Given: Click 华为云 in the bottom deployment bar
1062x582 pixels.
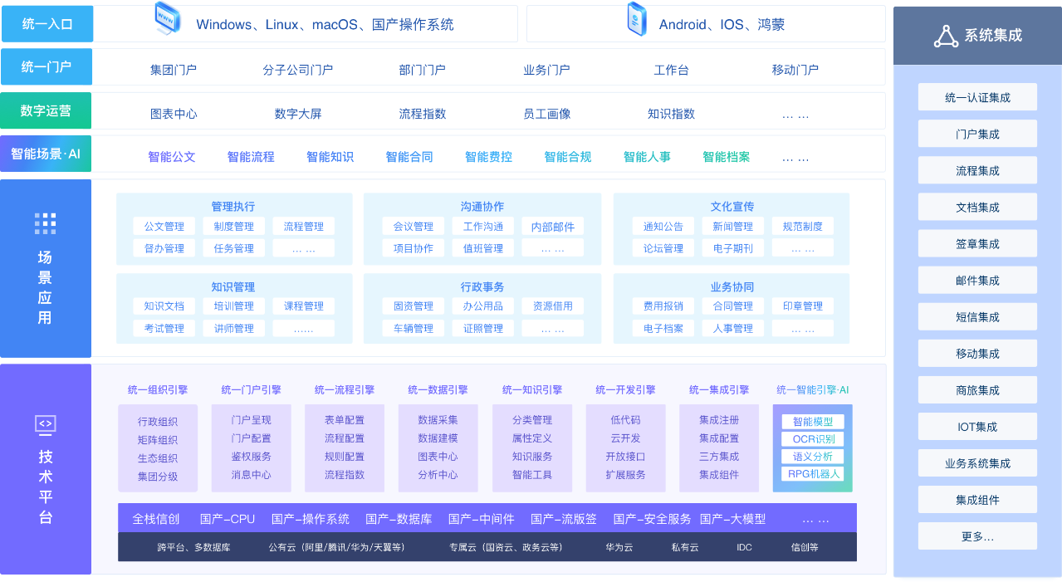Looking at the screenshot, I should (x=619, y=547).
